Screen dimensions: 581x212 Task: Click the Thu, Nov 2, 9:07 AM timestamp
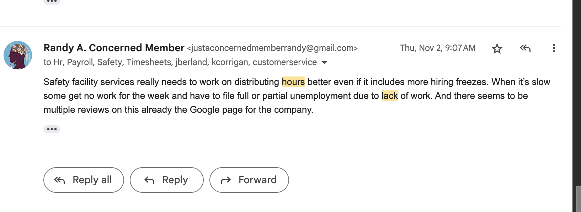[438, 48]
